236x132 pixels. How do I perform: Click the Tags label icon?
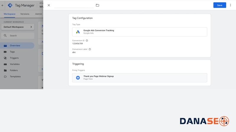pos(5,52)
